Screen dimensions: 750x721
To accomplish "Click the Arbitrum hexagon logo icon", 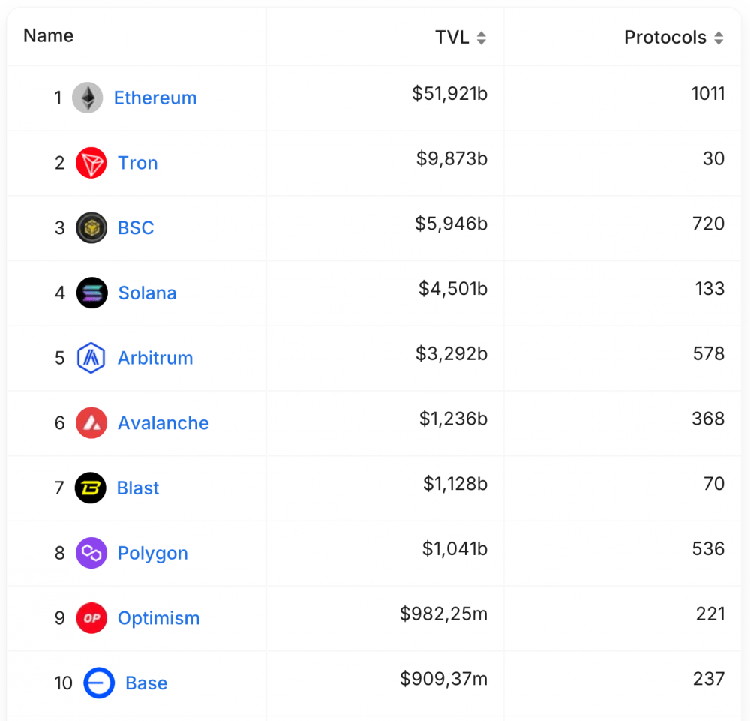I will click(x=91, y=358).
